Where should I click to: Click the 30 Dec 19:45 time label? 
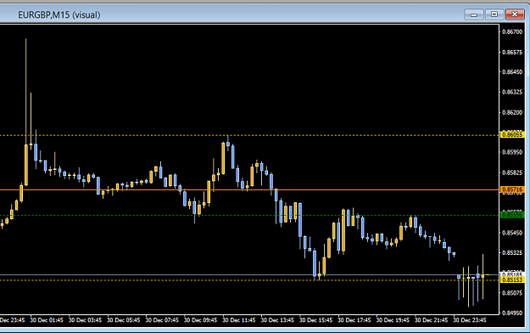pos(393,319)
